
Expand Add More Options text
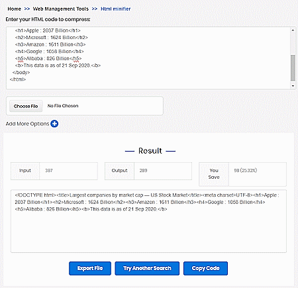27,124
